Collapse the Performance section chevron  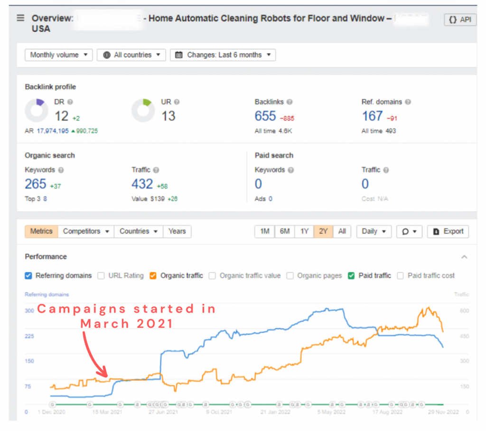pos(464,257)
